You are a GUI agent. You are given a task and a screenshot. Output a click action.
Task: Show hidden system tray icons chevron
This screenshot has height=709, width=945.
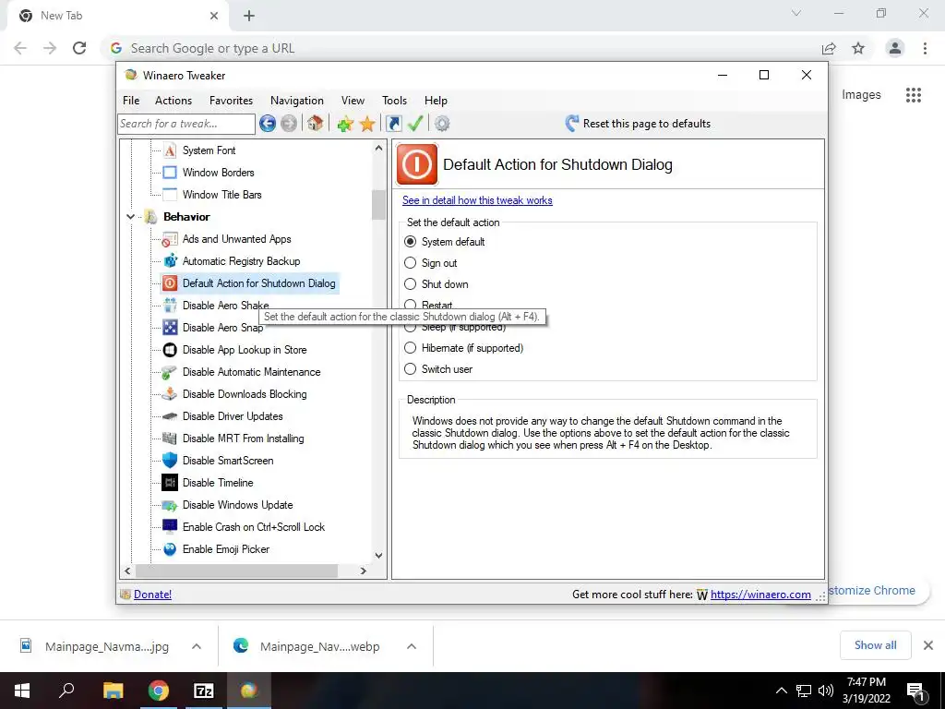(781, 691)
